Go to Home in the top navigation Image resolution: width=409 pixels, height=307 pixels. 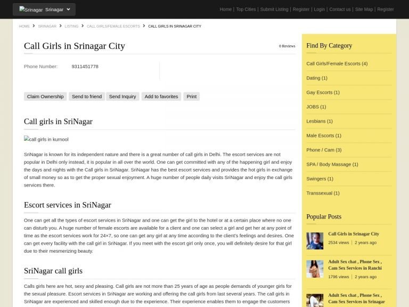225,9
